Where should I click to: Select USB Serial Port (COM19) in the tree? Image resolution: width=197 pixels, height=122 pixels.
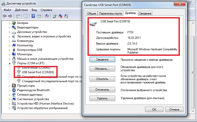coord(38,72)
